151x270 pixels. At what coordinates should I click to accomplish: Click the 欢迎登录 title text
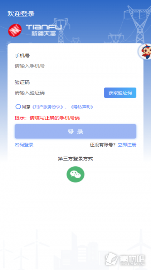click(21, 14)
